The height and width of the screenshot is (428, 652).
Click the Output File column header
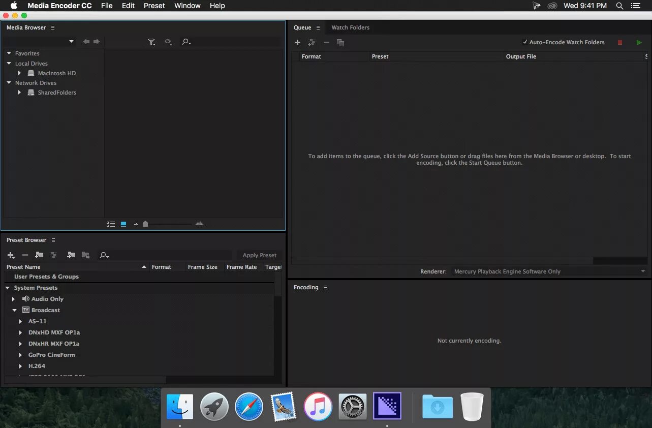tap(521, 56)
